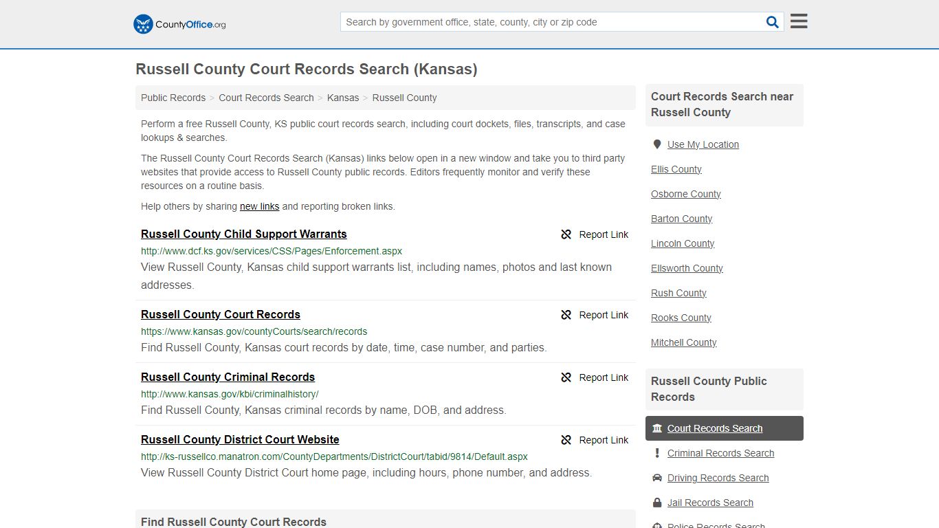Select Criminal Records Search in sidebar
Screen dimensions: 939x528
(x=720, y=453)
